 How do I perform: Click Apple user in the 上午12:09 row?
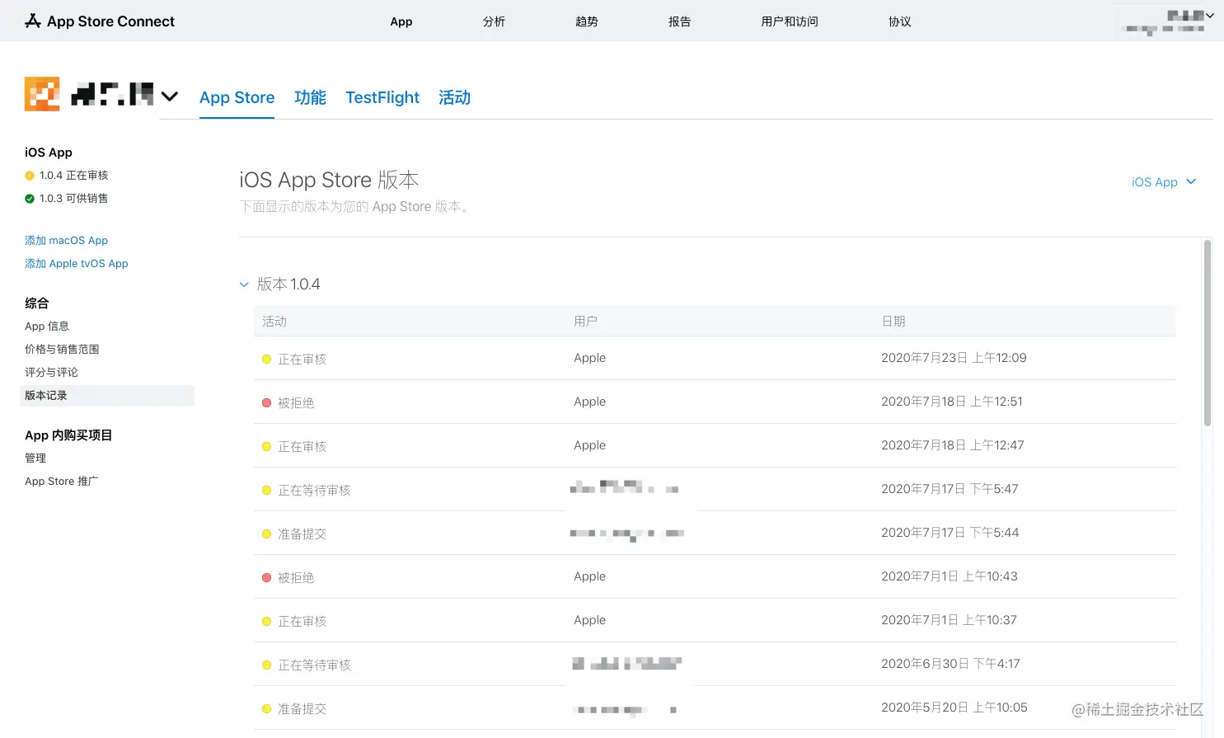[590, 358]
